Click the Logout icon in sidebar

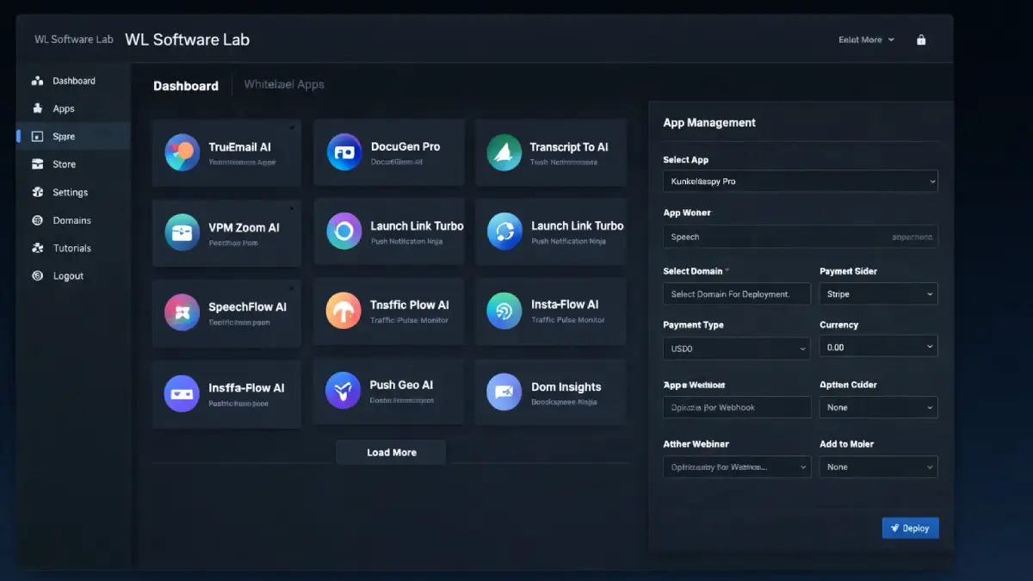pyautogui.click(x=37, y=275)
